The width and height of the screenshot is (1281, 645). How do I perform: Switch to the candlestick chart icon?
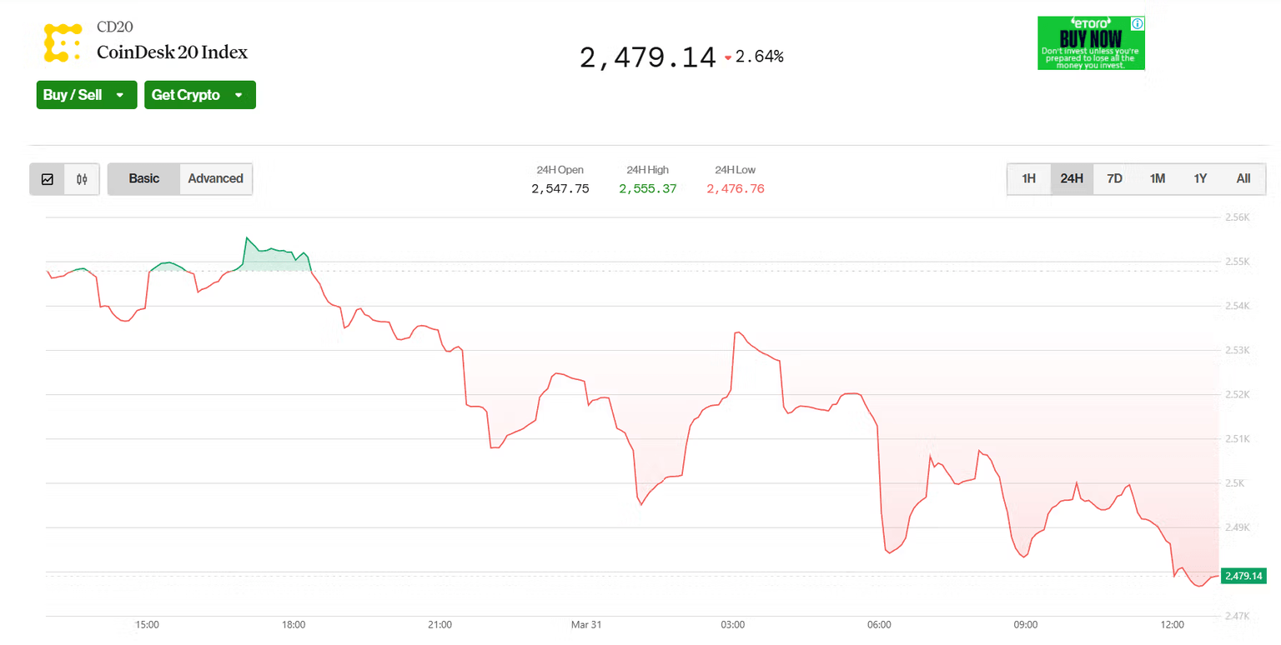tap(82, 178)
